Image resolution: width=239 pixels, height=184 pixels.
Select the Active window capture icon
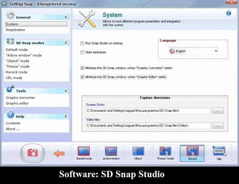[111, 153]
